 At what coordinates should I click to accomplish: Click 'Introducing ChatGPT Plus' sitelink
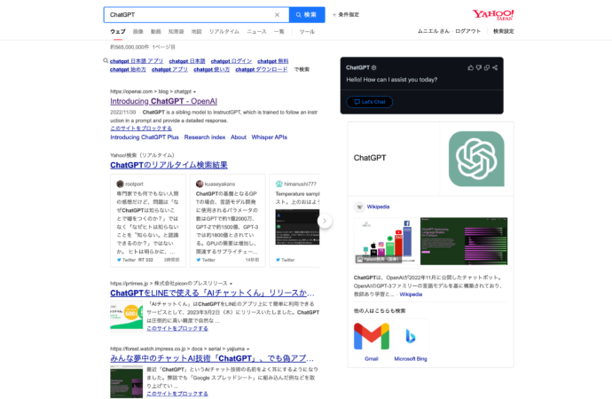[x=145, y=137]
